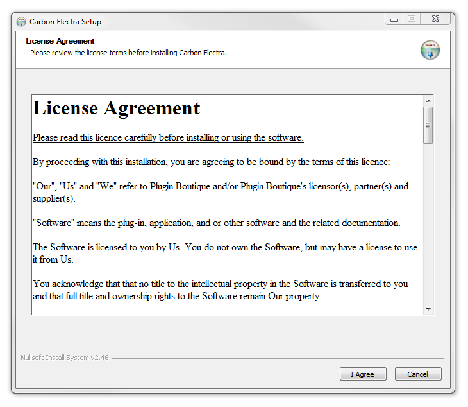Click the '"Our", "Us" and "We" refer to' paragraph
Screen dimensions: 468x407
click(221, 193)
